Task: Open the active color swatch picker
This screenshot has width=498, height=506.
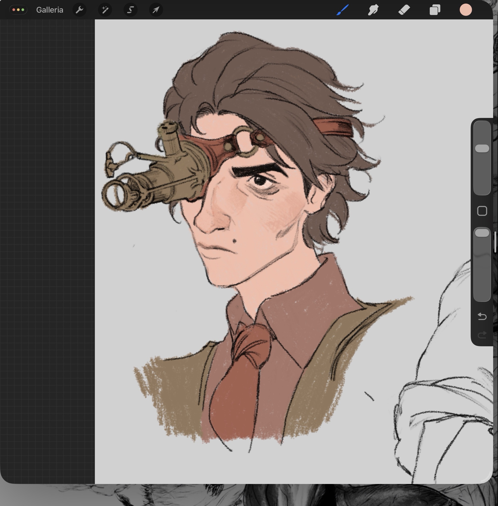Action: (x=466, y=10)
